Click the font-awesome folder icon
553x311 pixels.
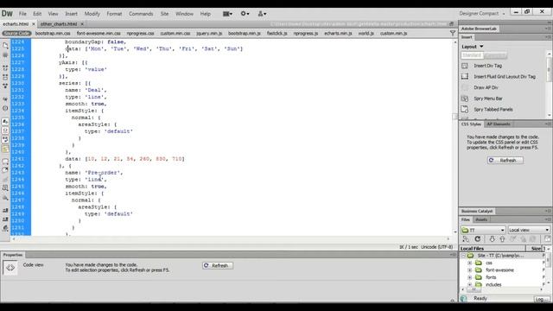click(x=479, y=270)
